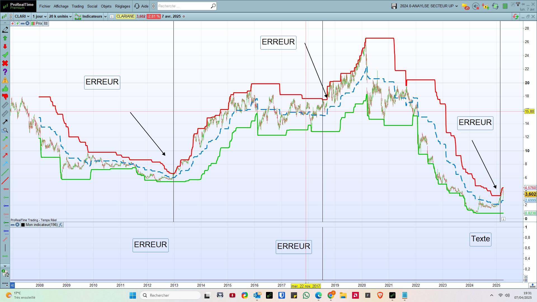The height and width of the screenshot is (302, 537).
Task: Open the Réglages menu
Action: click(x=123, y=6)
